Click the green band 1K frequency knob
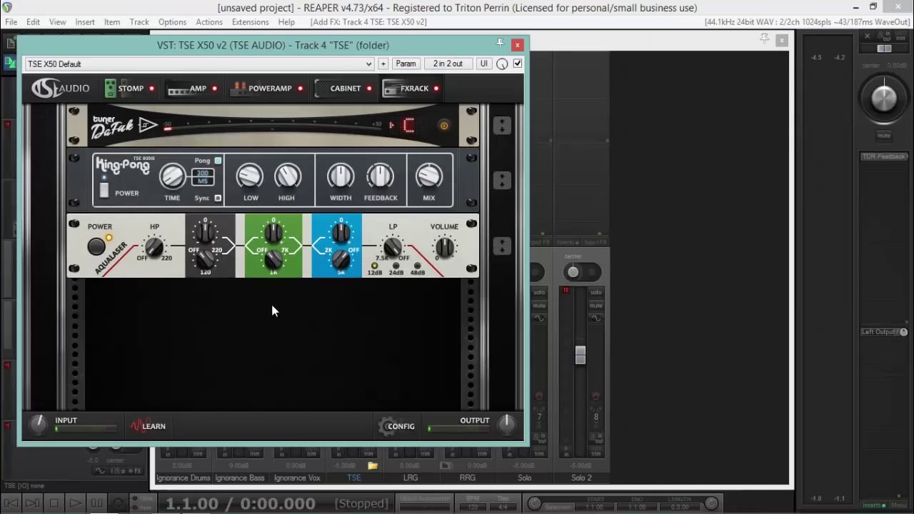This screenshot has width=914, height=514. click(x=273, y=259)
